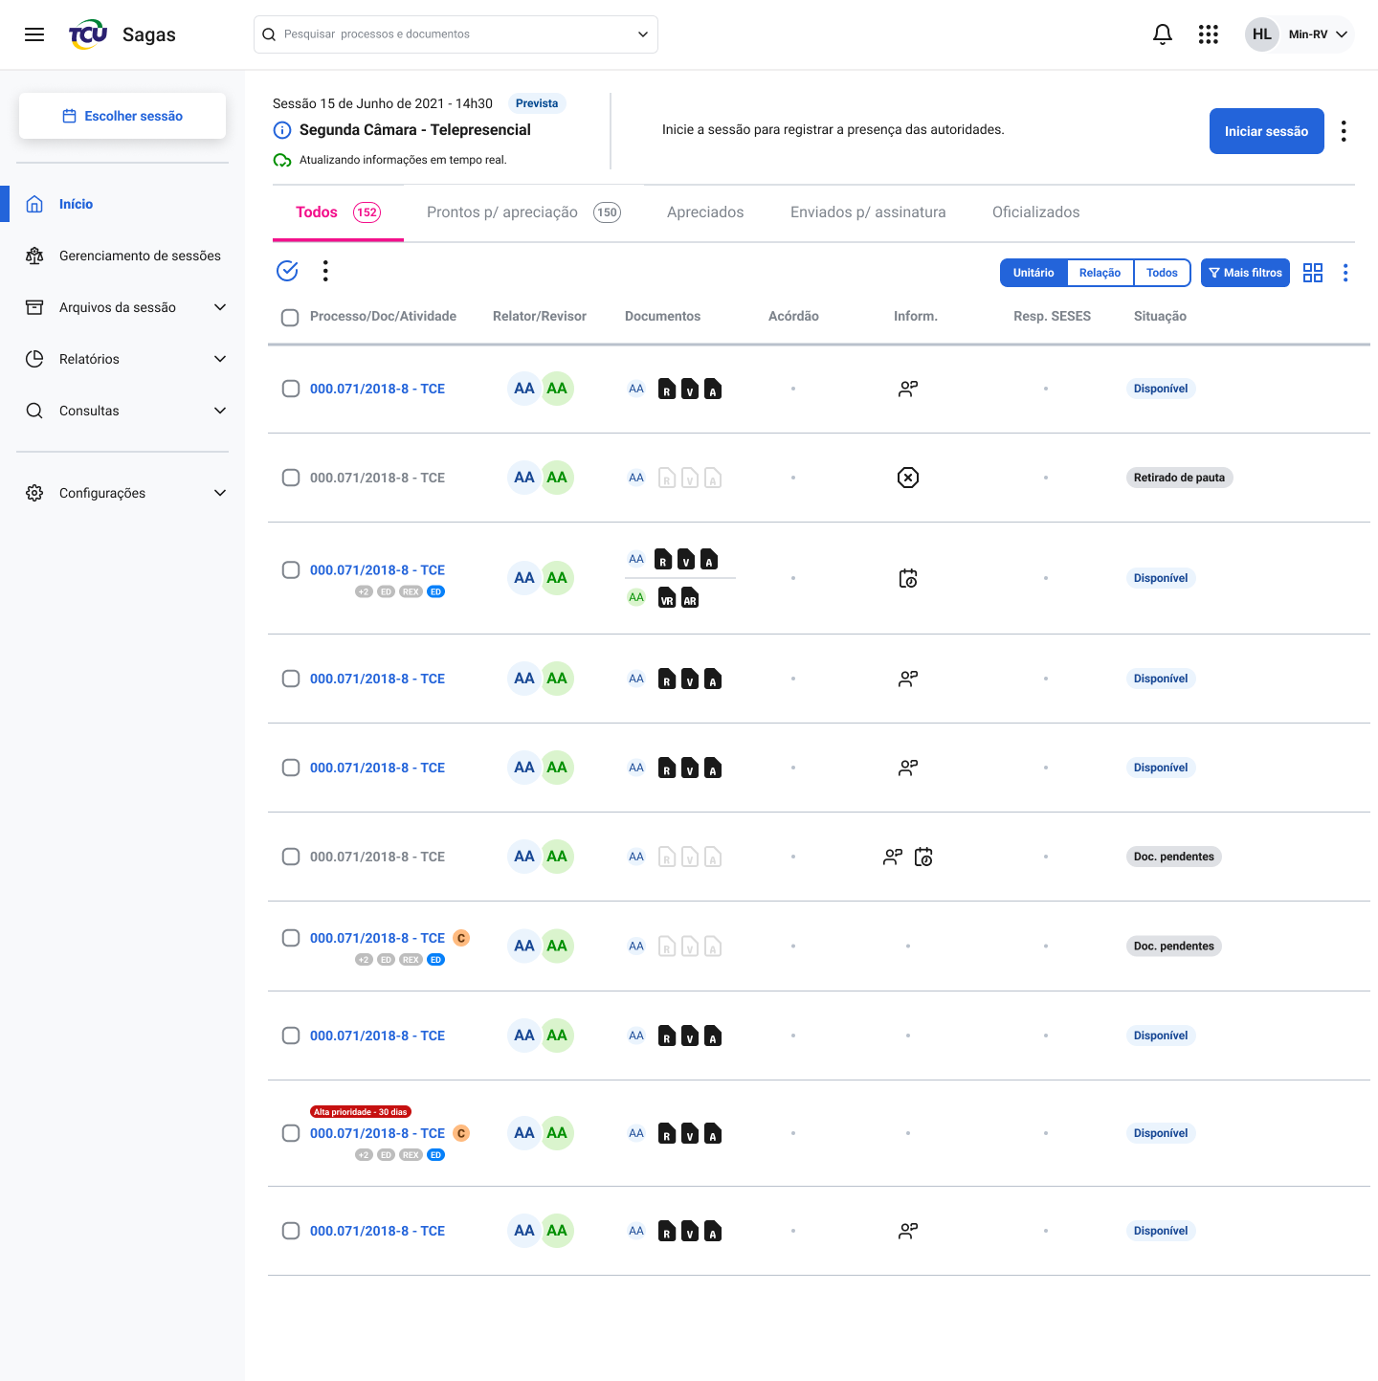Open the notifications bell
Screen dimensions: 1378x1381
tap(1163, 34)
